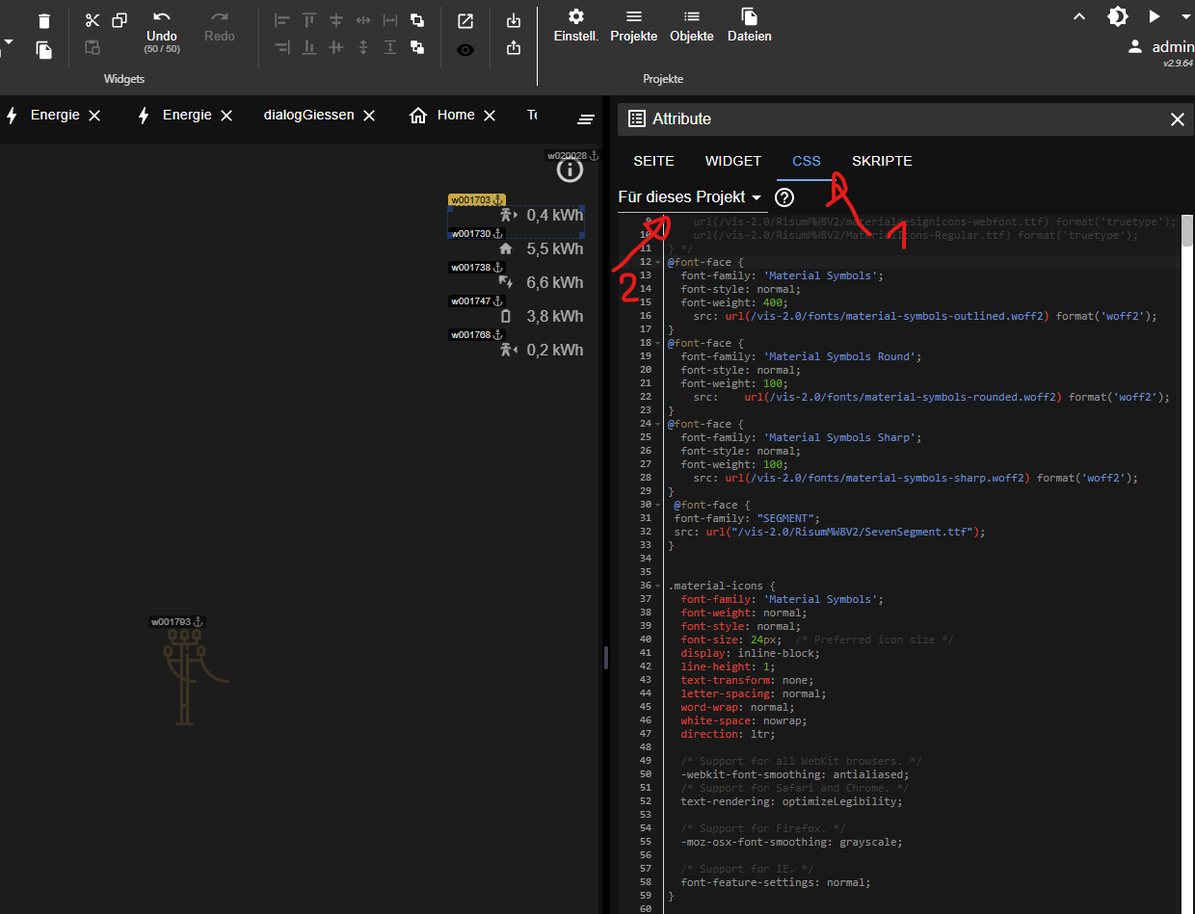The width and height of the screenshot is (1195, 914).
Task: Switch to the WIDGET tab
Action: point(733,162)
